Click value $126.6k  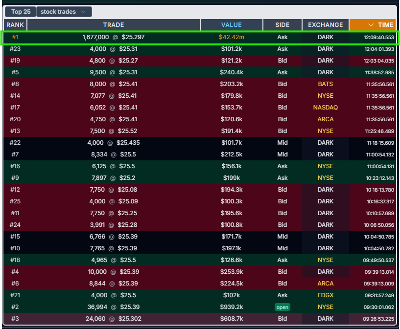232,260
